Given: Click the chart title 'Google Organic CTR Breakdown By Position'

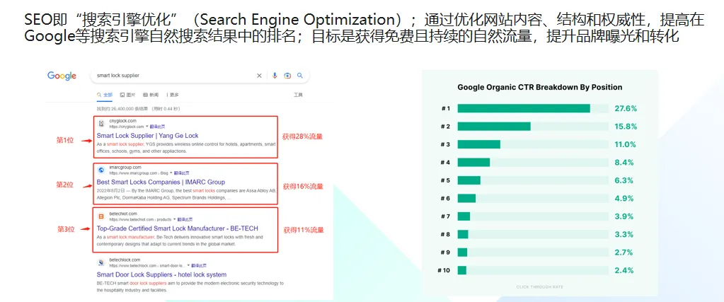Looking at the screenshot, I should point(540,87).
